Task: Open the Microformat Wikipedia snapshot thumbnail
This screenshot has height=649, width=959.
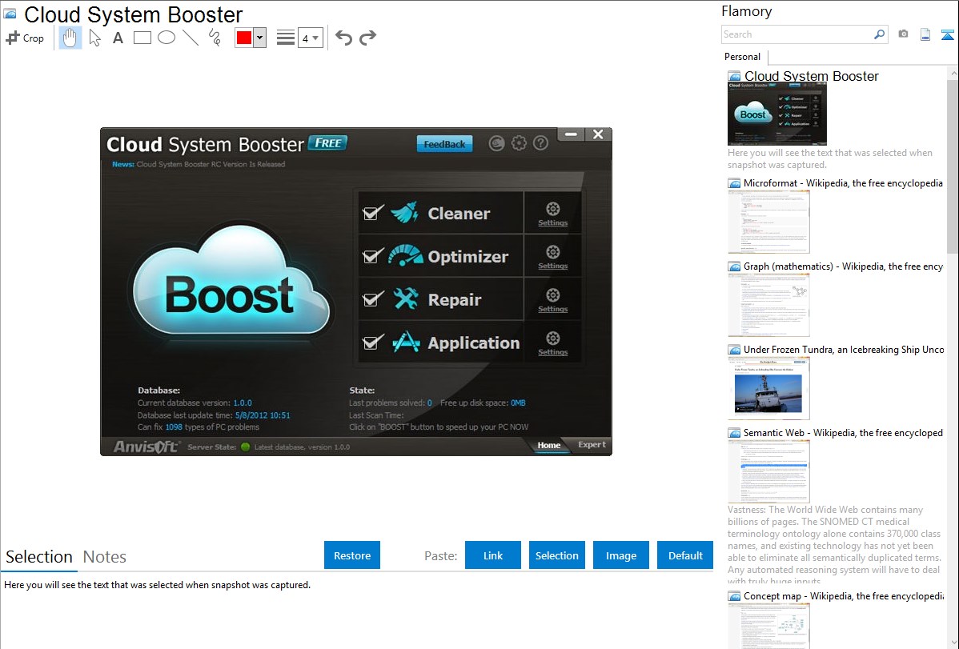Action: click(x=768, y=222)
